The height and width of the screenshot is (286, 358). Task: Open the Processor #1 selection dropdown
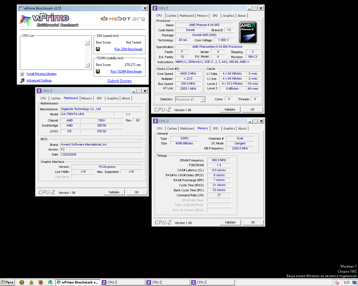point(203,99)
